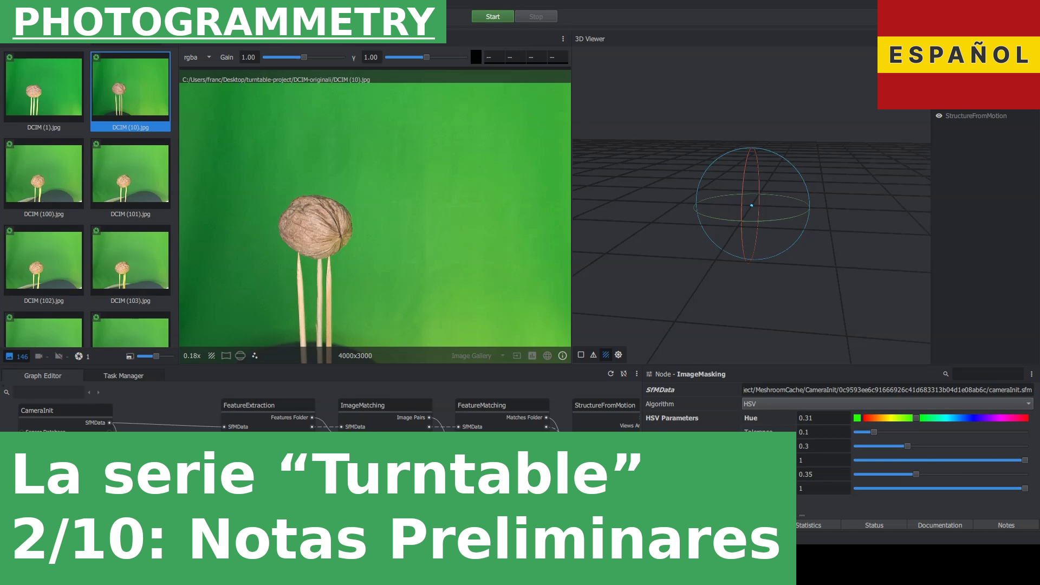Click the green Start button

coord(492,17)
